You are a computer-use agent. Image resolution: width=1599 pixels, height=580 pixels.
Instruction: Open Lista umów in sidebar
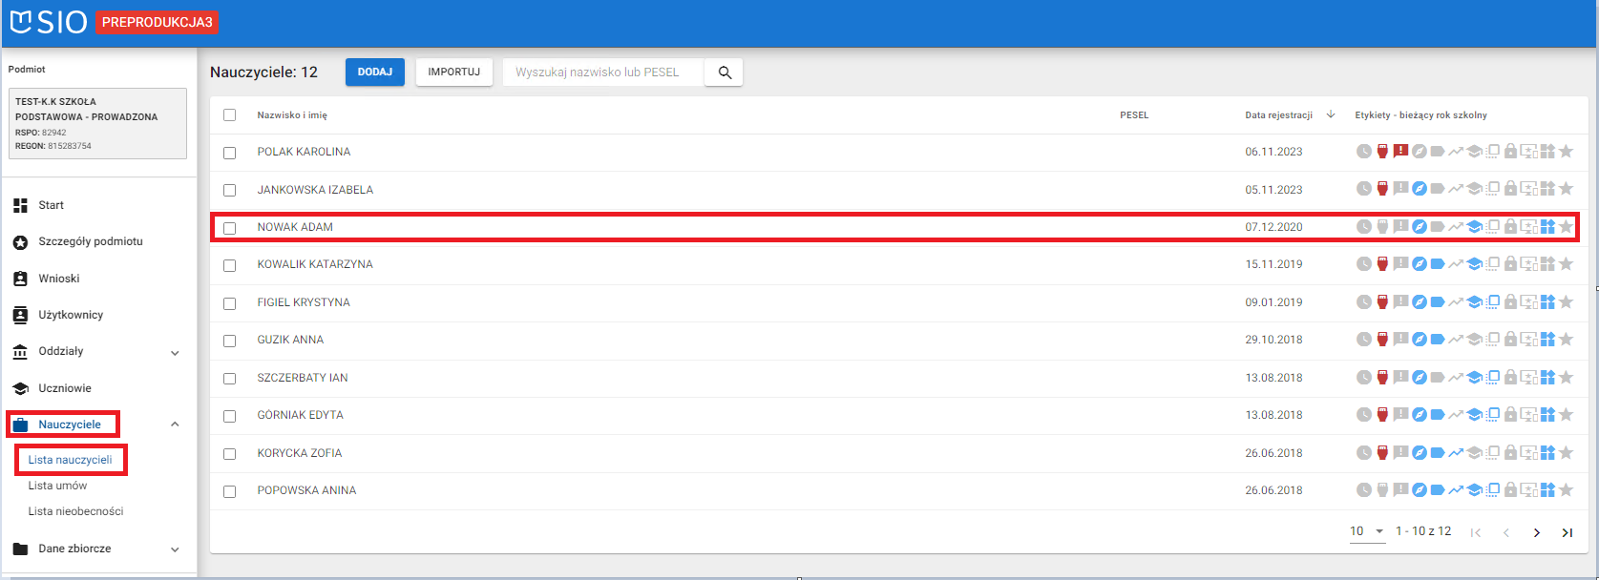(57, 486)
